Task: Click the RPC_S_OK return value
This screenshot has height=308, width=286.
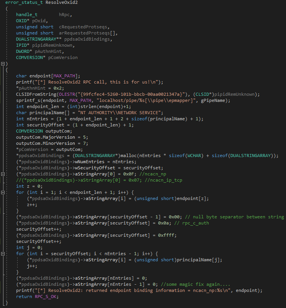Action: (49, 297)
